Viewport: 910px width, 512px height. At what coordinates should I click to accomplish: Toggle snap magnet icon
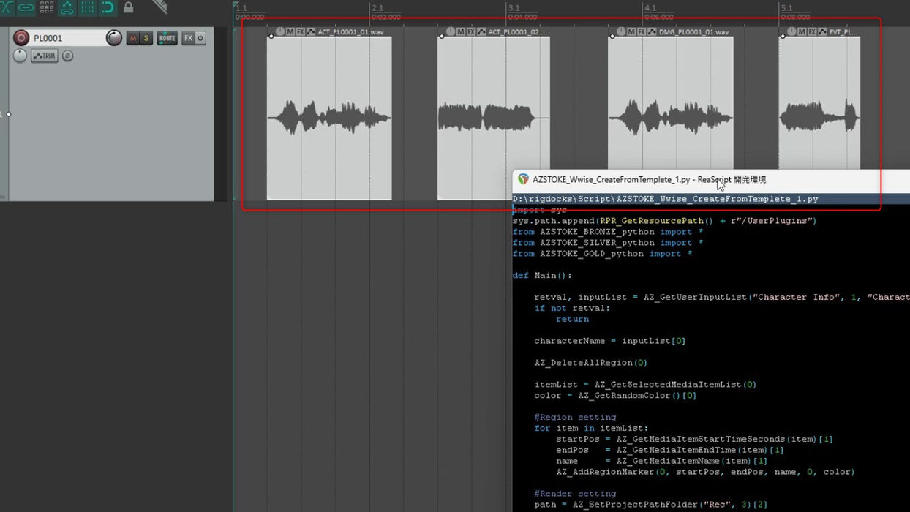coord(108,7)
